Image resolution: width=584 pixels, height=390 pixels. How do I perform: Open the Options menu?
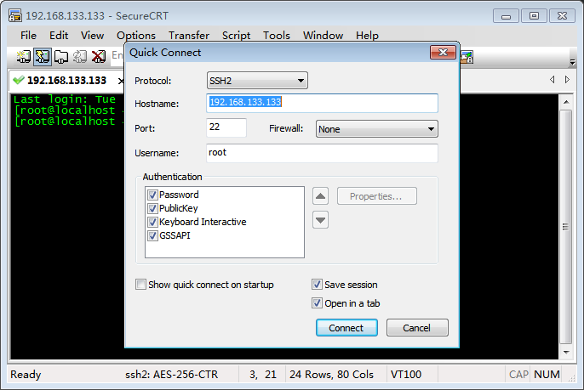pyautogui.click(x=136, y=36)
